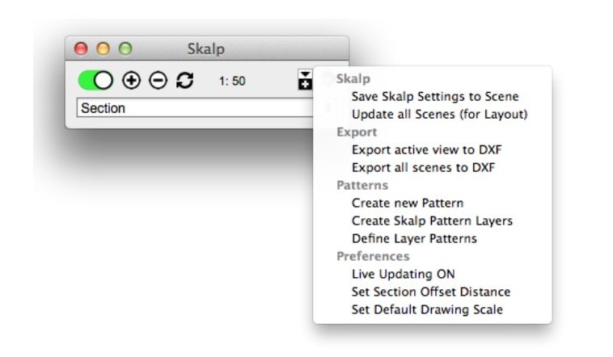Click the refresh/update section icon
Image resolution: width=613 pixels, height=357 pixels.
[x=185, y=81]
